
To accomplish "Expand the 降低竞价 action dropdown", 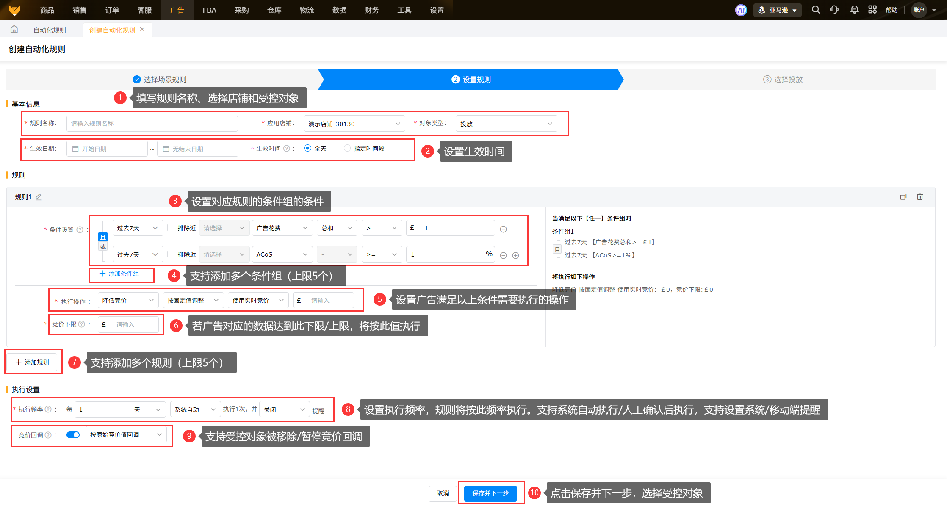I will point(128,300).
